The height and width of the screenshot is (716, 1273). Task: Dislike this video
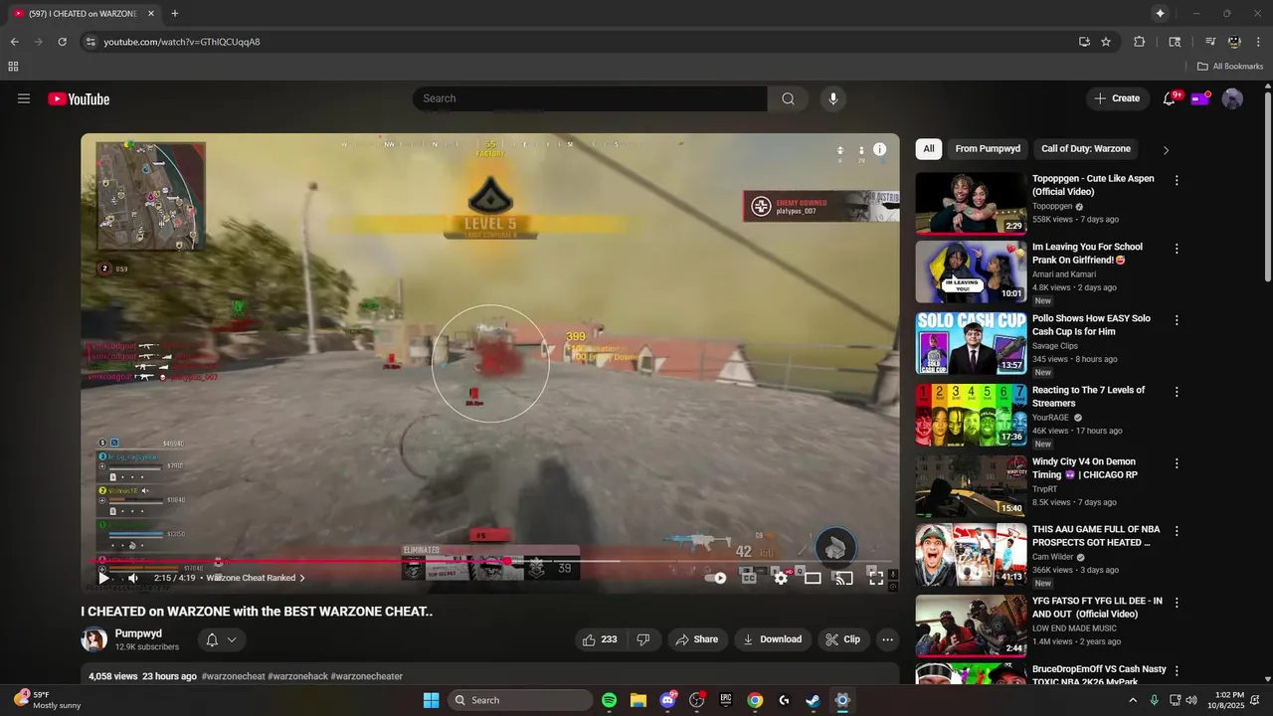(643, 639)
